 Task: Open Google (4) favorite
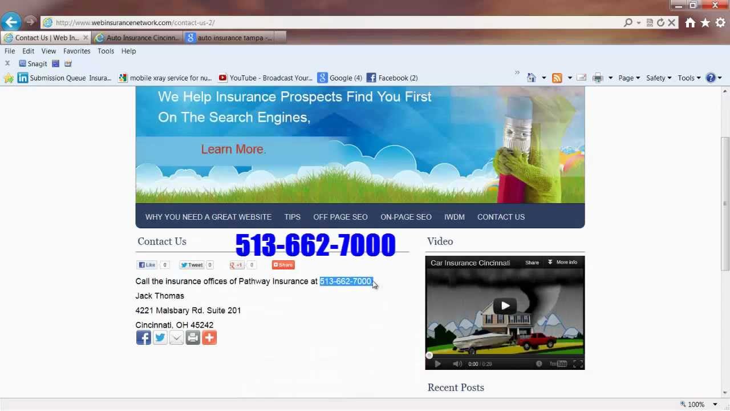[x=340, y=78]
